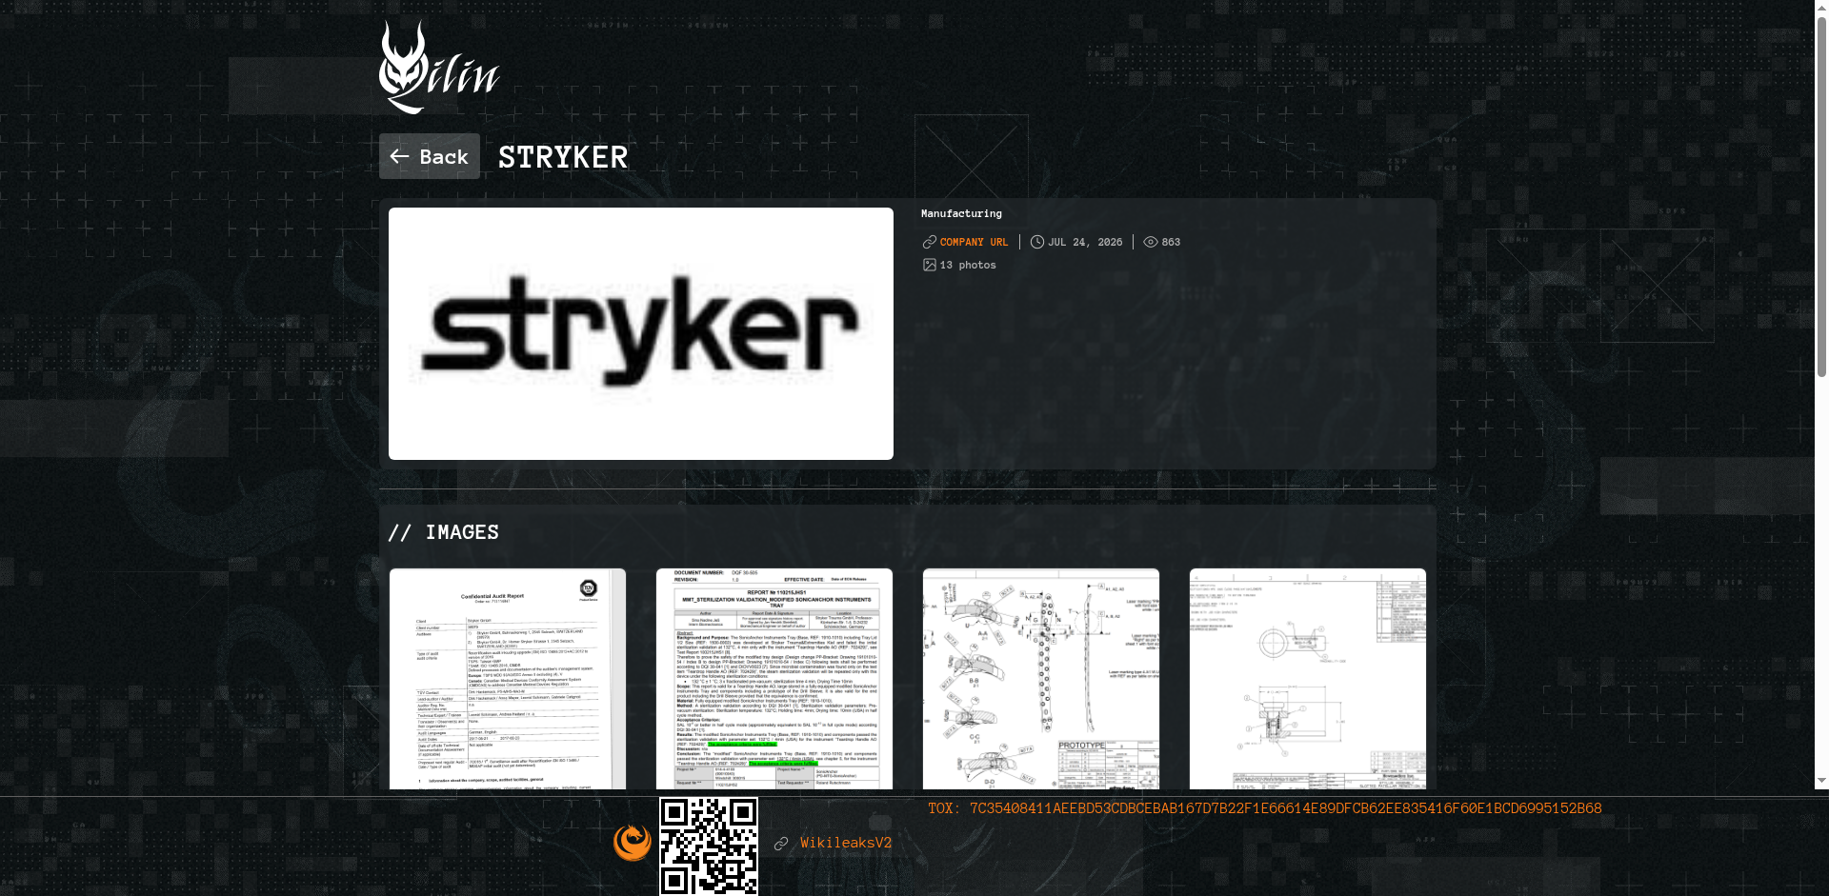
Task: Click the scrollbar down arrow
Action: click(1821, 781)
